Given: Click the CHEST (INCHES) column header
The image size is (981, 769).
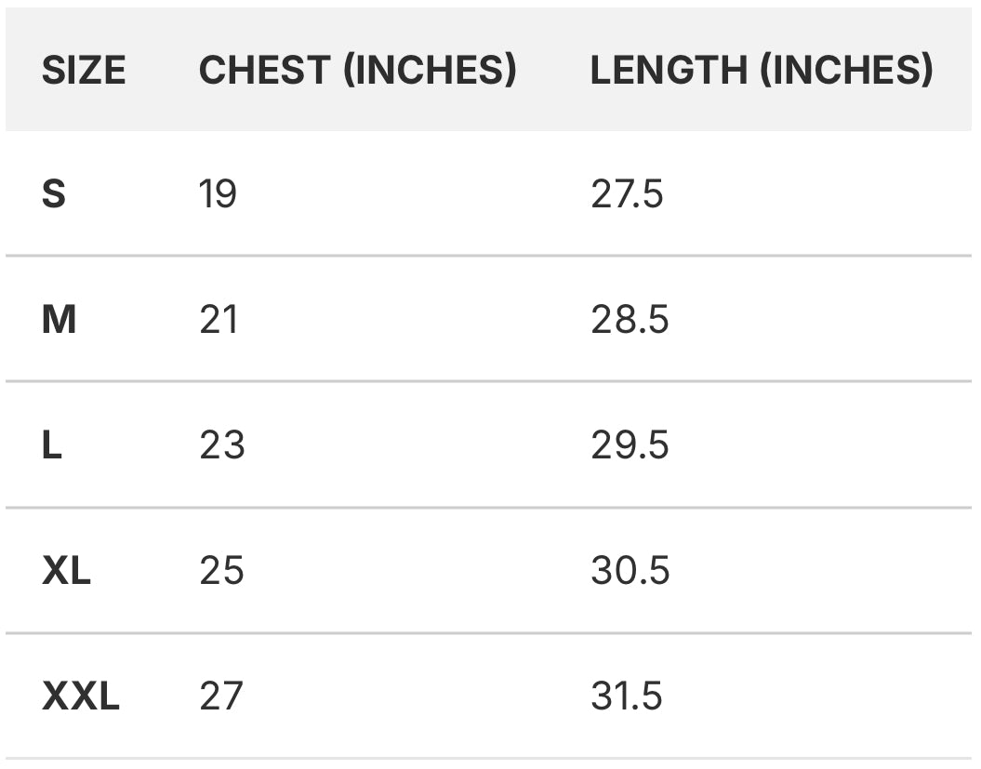Looking at the screenshot, I should (357, 71).
